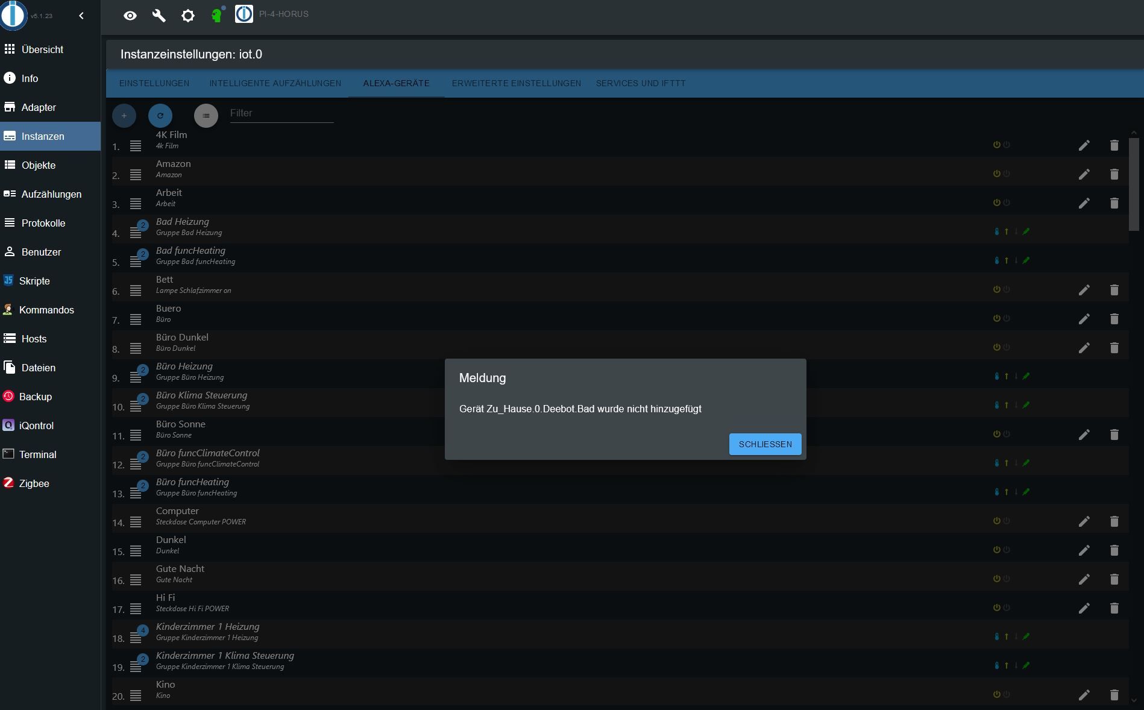Focus the Filter input field
The image size is (1144, 710).
[281, 113]
